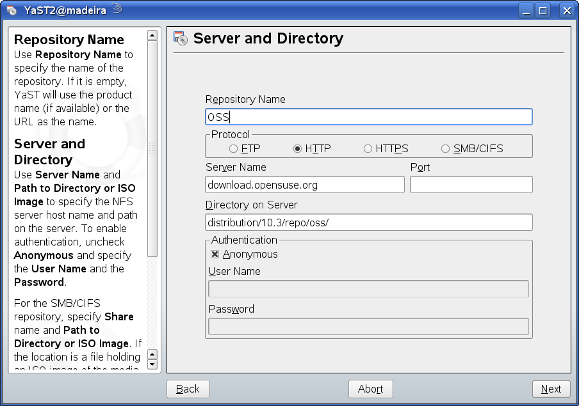579x406 pixels.
Task: Click the "Port" field label
Action: [420, 168]
